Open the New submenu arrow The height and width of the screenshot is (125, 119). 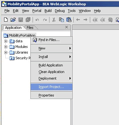click(70, 48)
